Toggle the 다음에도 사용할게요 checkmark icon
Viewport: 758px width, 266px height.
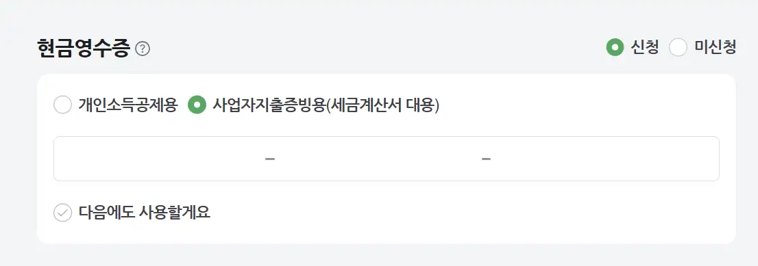tap(63, 213)
